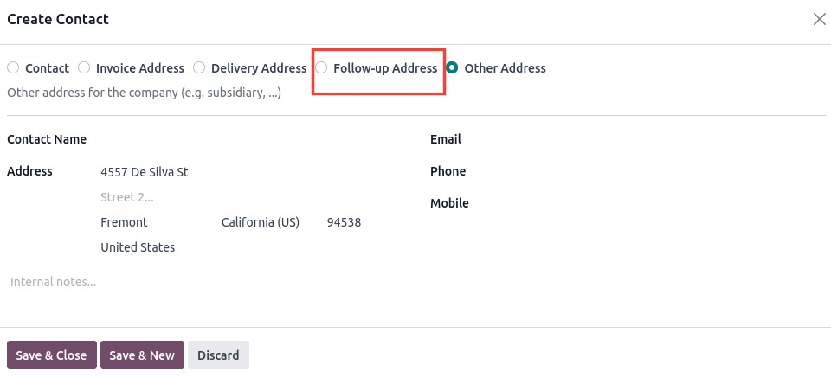831x377 pixels.
Task: Choose the Delivery Address radio option
Action: pos(199,67)
